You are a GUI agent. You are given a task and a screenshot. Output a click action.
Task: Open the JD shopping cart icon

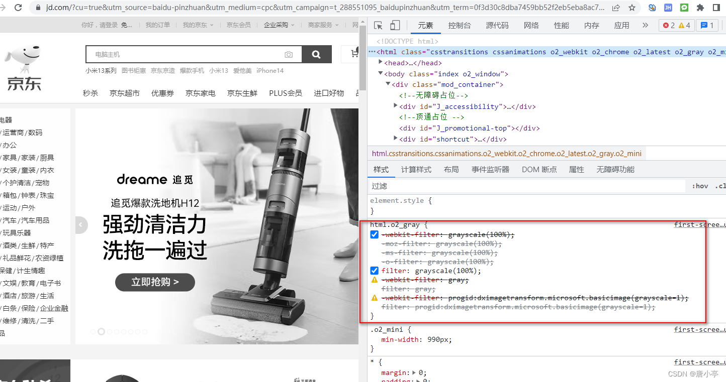point(354,53)
